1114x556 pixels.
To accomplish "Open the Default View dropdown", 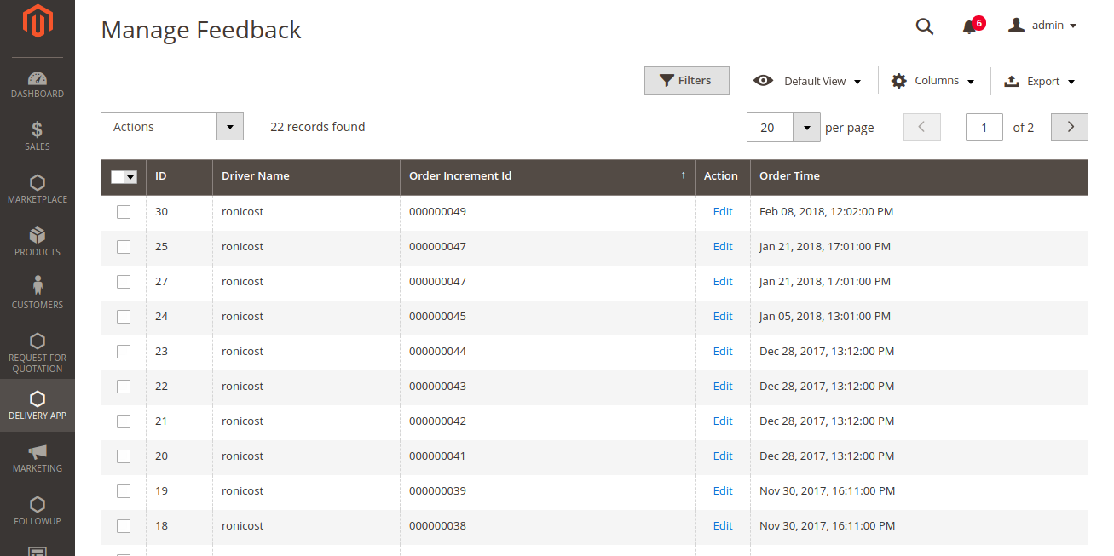I will click(807, 81).
